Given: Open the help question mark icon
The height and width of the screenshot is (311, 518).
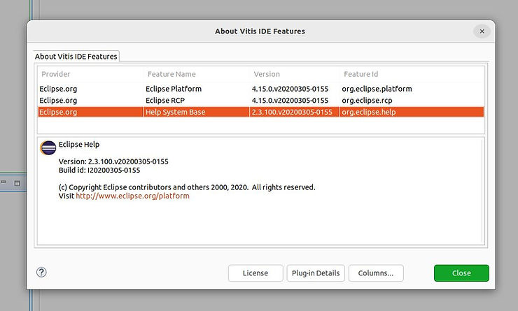Looking at the screenshot, I should (41, 273).
